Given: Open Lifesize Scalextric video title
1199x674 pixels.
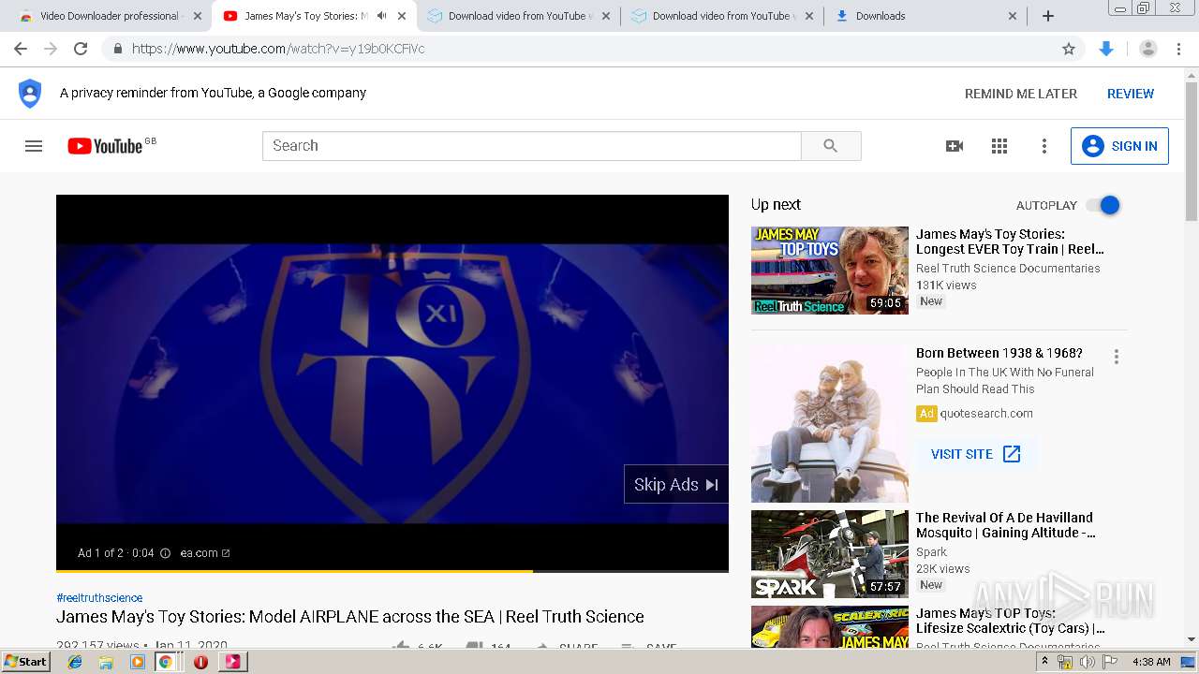Looking at the screenshot, I should [1011, 621].
